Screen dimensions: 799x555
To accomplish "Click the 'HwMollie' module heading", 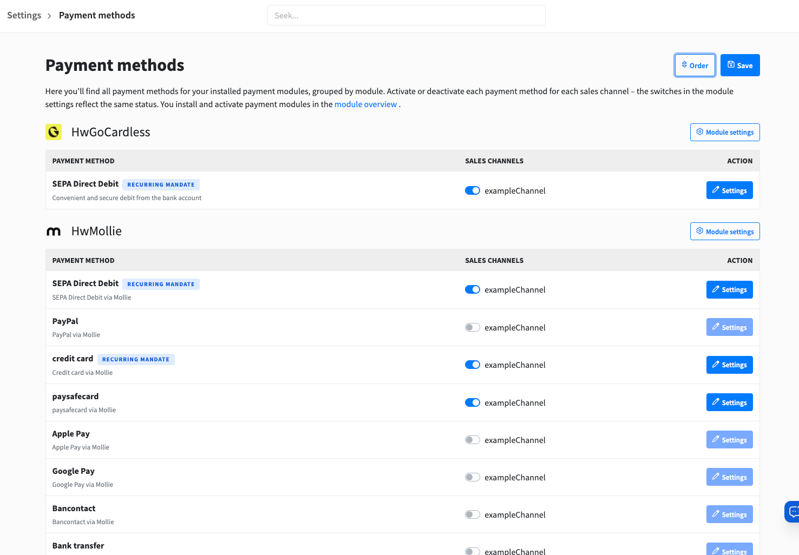I will (96, 232).
